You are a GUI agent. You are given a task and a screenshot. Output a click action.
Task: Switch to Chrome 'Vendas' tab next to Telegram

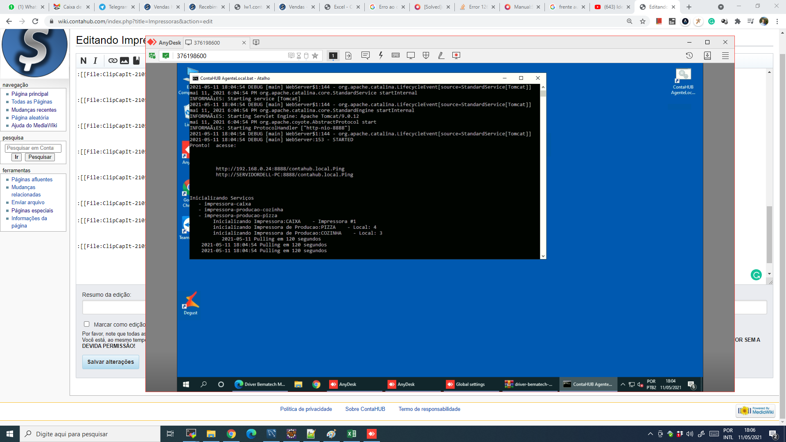(161, 7)
